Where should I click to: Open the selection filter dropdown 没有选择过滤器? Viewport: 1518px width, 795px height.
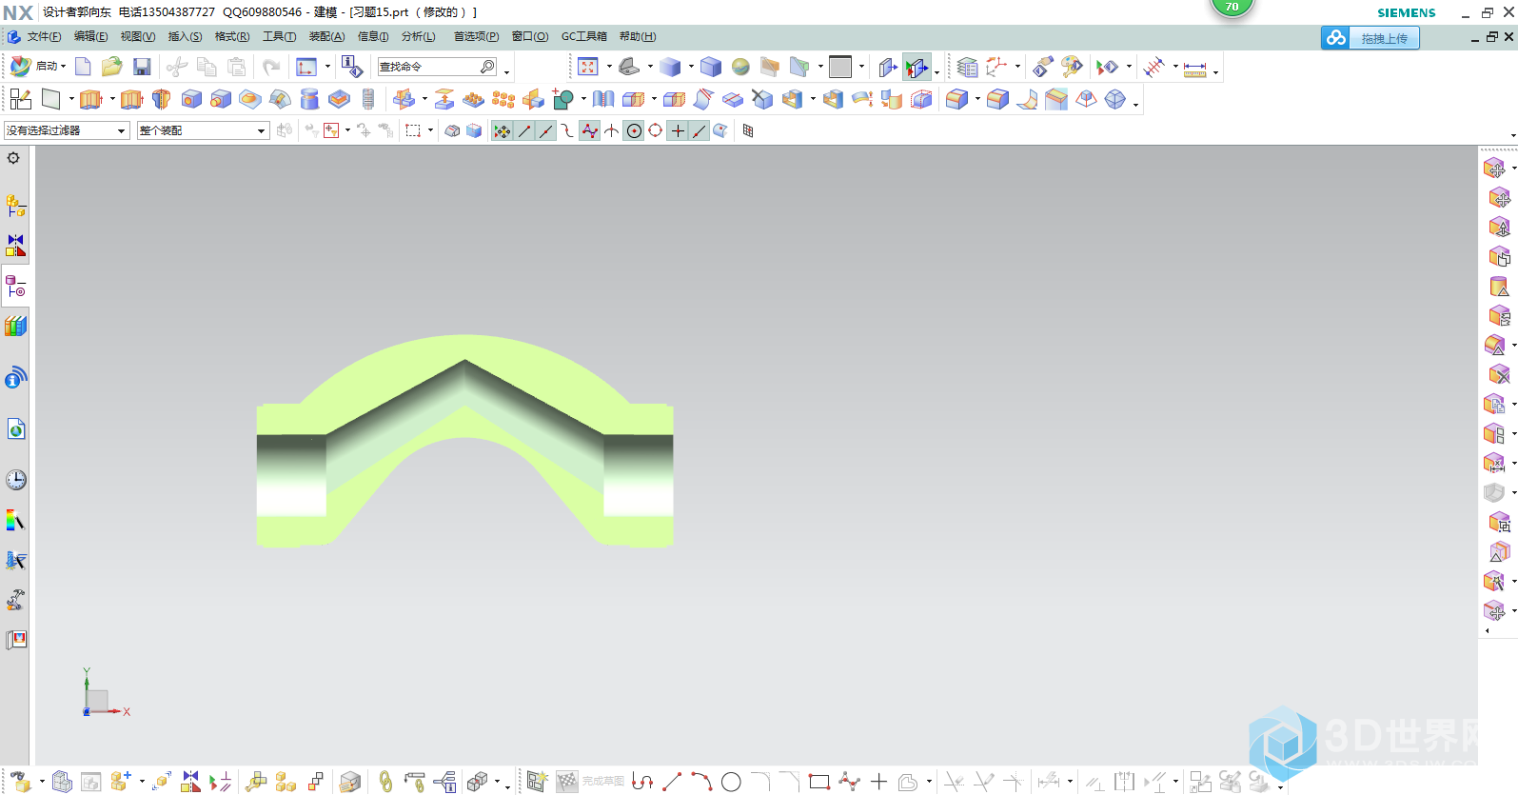pyautogui.click(x=67, y=130)
